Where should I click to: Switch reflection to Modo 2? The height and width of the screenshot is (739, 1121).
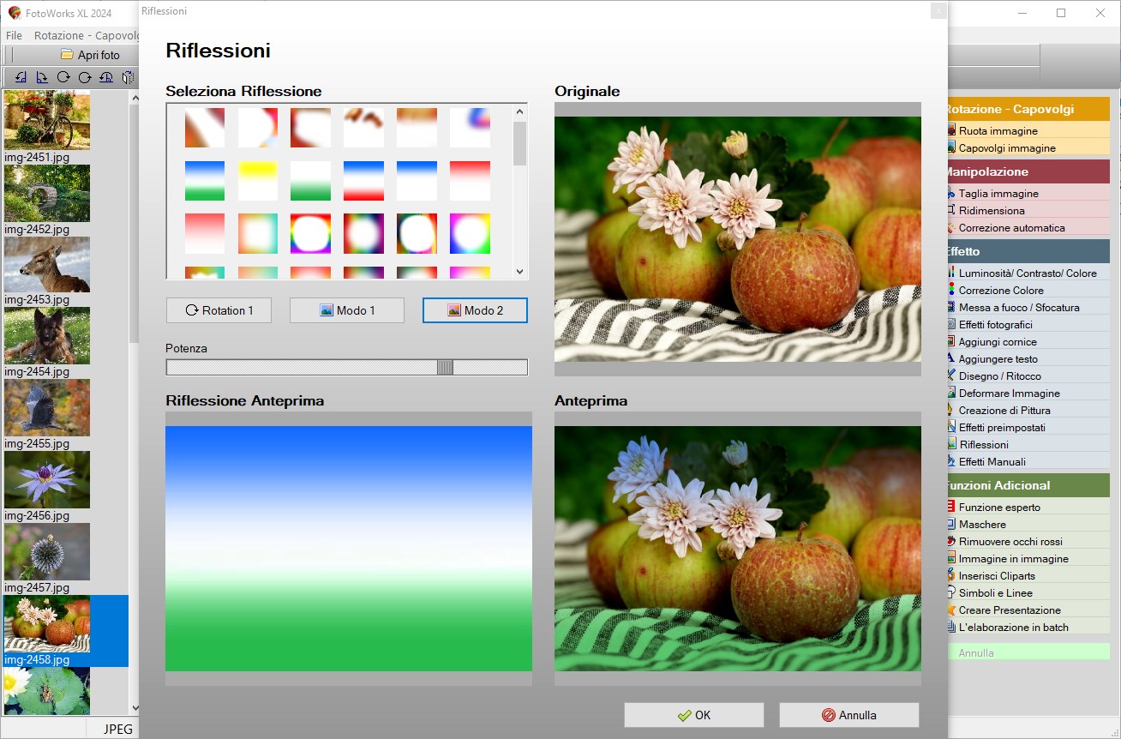point(475,310)
